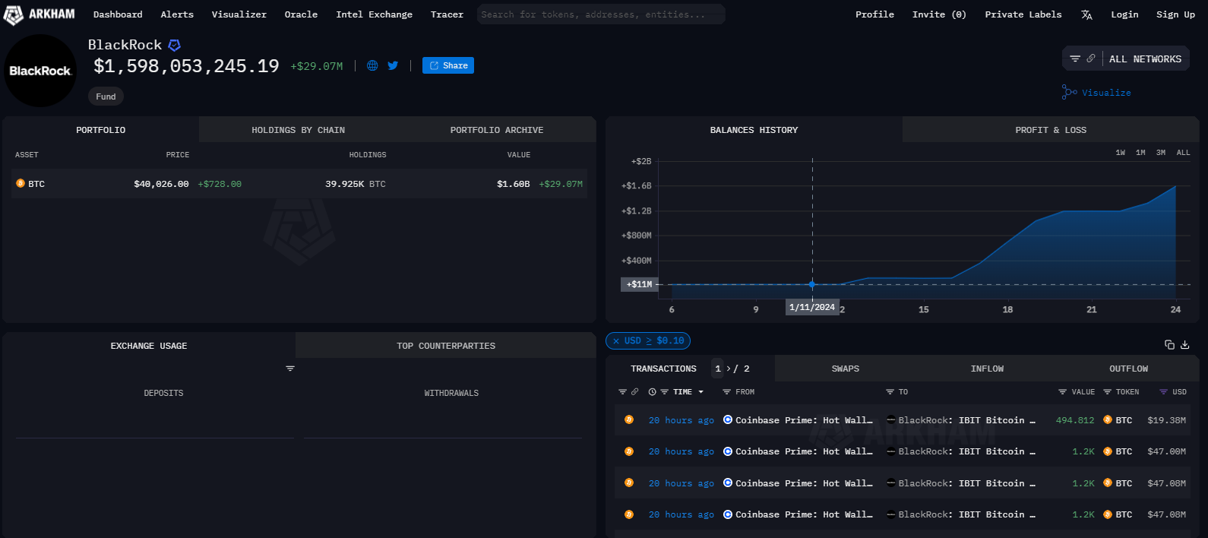Click the link icon beside ALL NETWORKS
The image size is (1208, 538).
pyautogui.click(x=1091, y=59)
